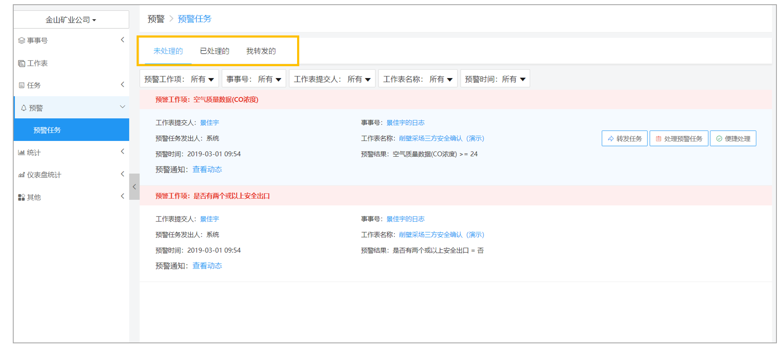Screen dimensions: 782x351
Task: Click the 转发任务 button
Action: [x=624, y=138]
